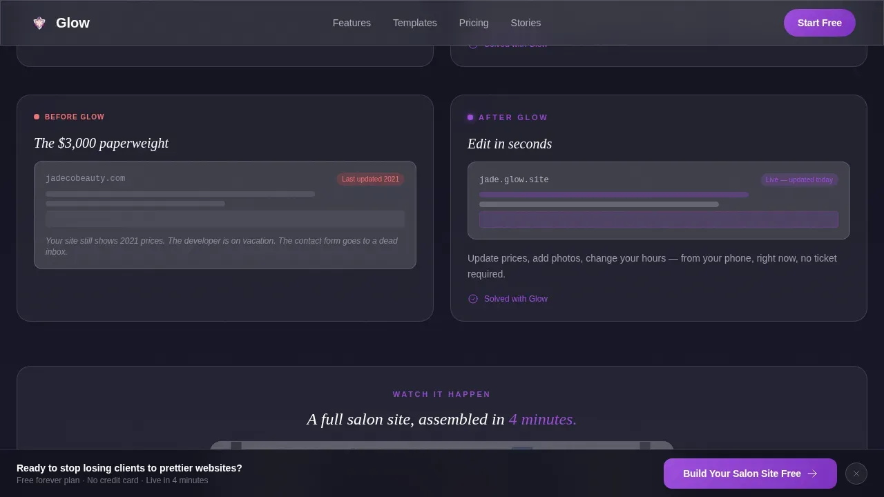Click the Last updated 2021 badge
The height and width of the screenshot is (497, 884).
point(370,179)
